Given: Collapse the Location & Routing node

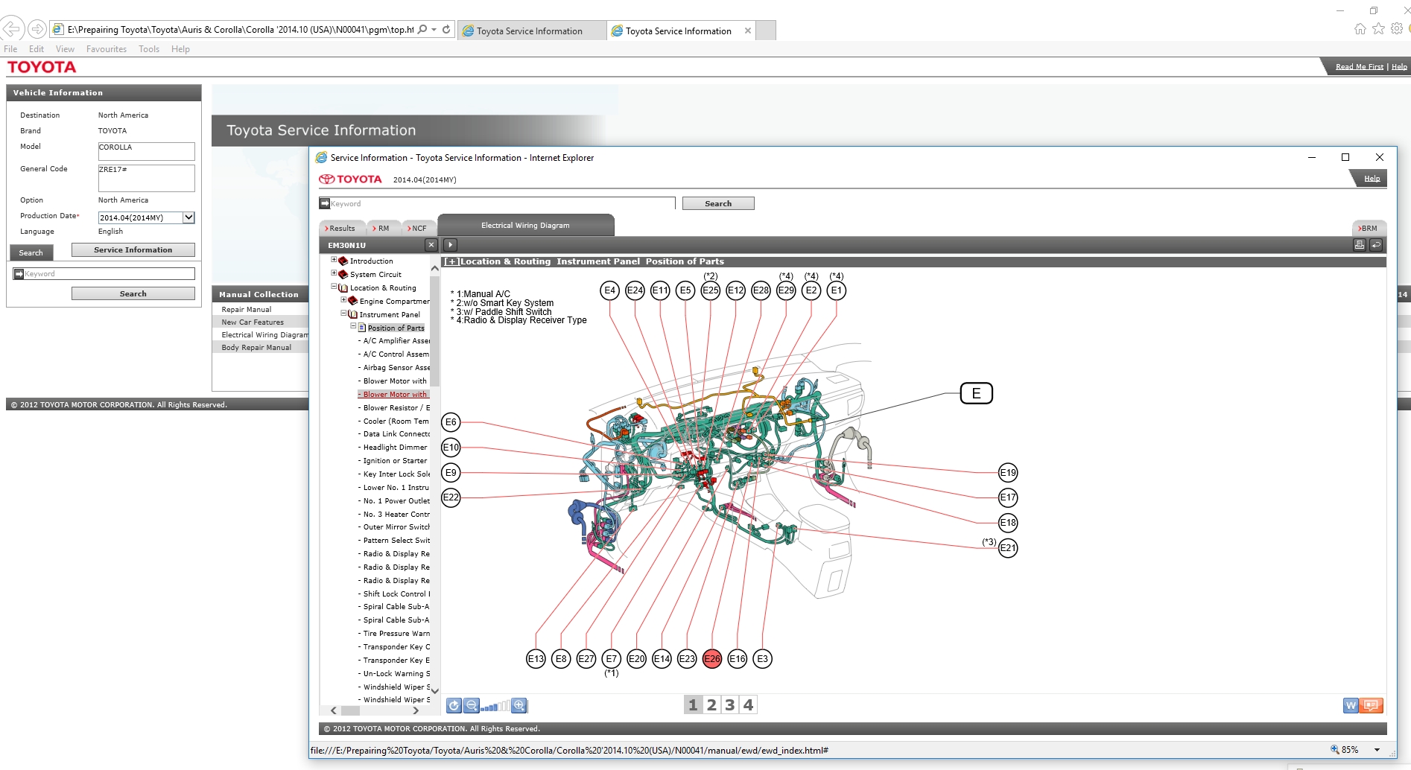Looking at the screenshot, I should [x=334, y=287].
